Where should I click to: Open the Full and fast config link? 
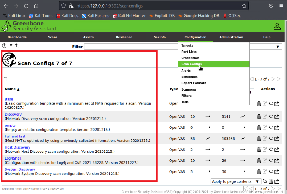point(15,136)
